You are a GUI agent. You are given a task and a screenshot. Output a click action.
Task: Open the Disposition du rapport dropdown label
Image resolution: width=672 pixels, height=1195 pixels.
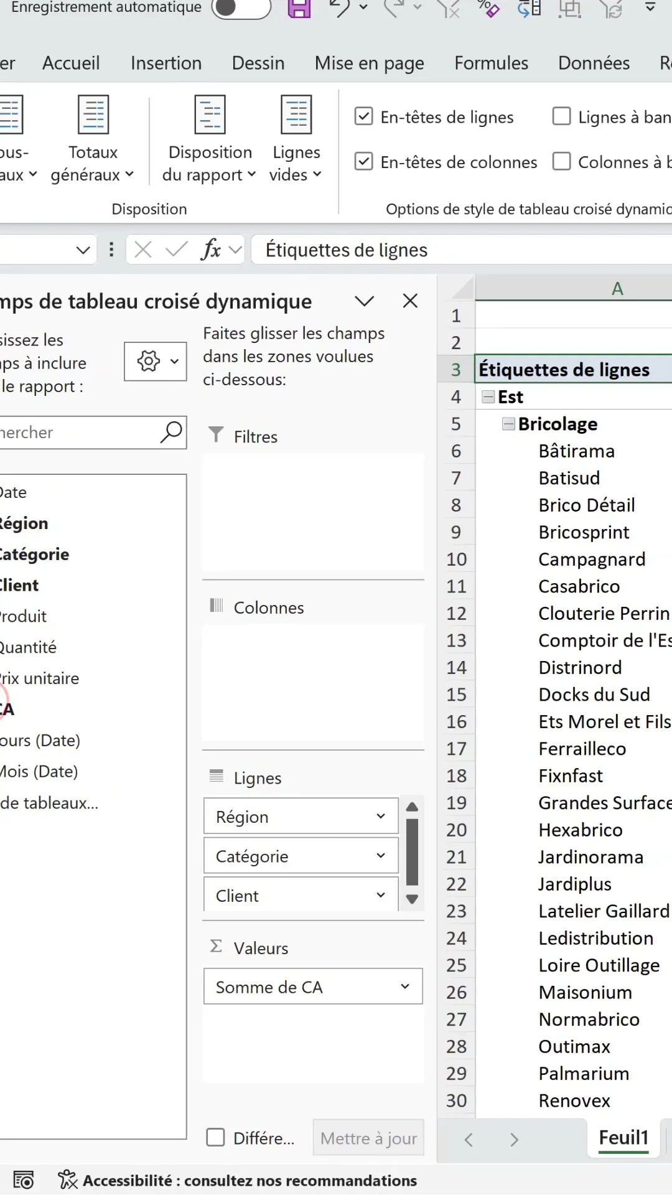(210, 164)
